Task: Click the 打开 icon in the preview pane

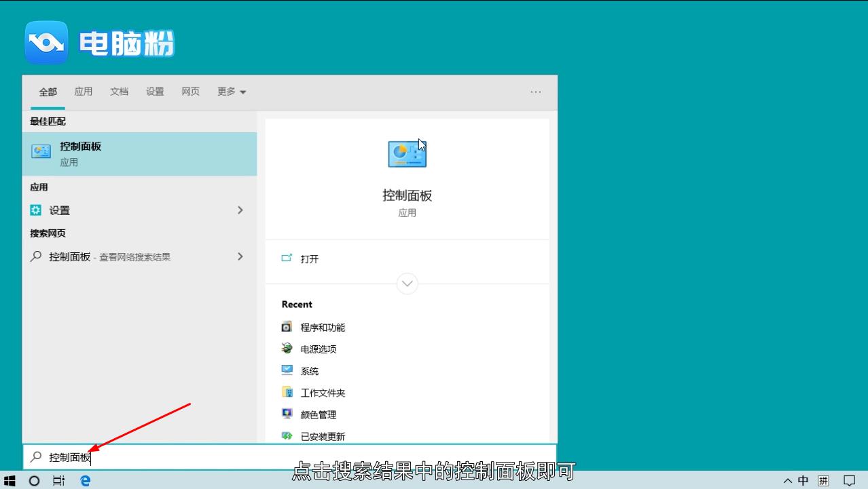Action: point(287,258)
